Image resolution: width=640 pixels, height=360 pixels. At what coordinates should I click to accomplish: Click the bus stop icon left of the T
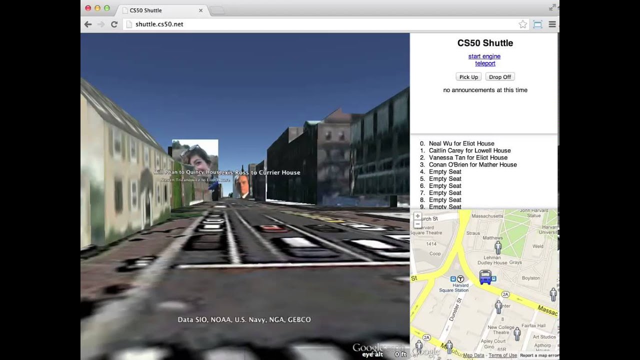[453, 279]
